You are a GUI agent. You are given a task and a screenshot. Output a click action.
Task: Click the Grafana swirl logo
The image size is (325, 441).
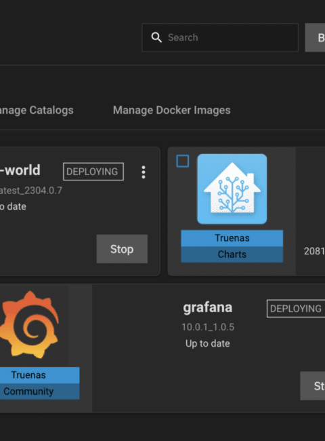pyautogui.click(x=30, y=325)
